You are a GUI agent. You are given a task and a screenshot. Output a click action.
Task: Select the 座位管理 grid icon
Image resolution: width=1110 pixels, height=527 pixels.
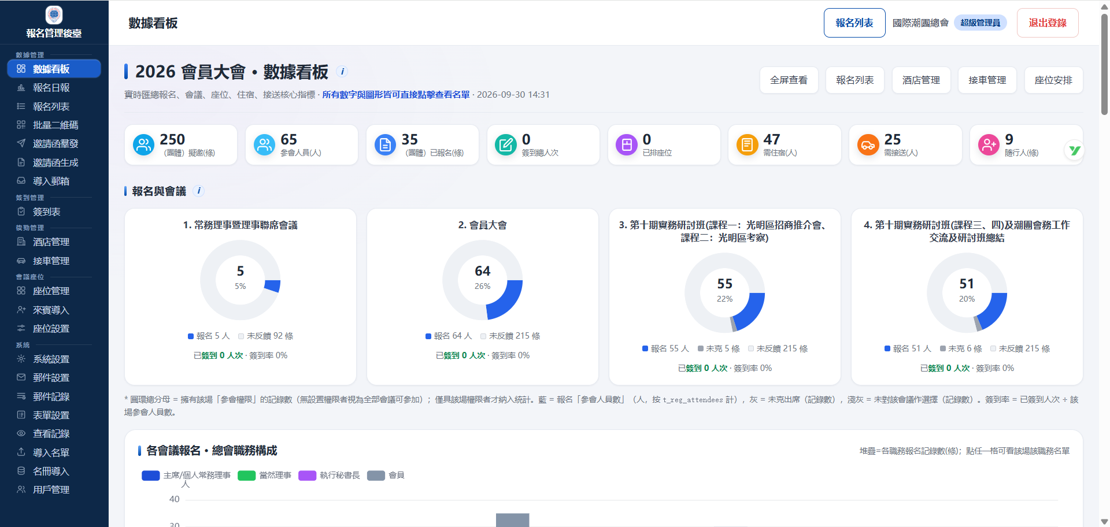click(x=21, y=291)
